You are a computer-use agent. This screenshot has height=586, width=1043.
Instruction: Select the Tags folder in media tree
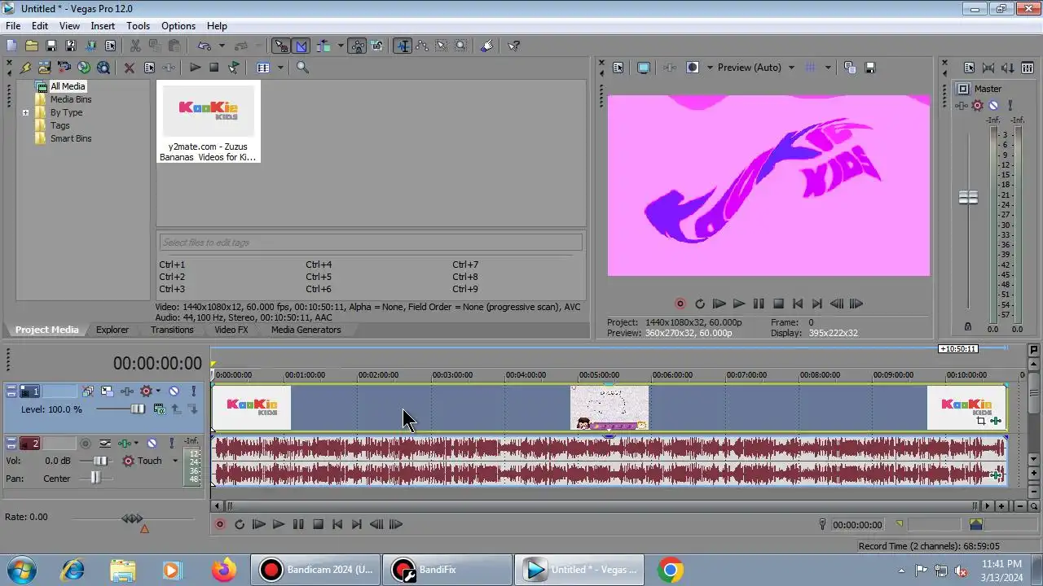tap(59, 125)
